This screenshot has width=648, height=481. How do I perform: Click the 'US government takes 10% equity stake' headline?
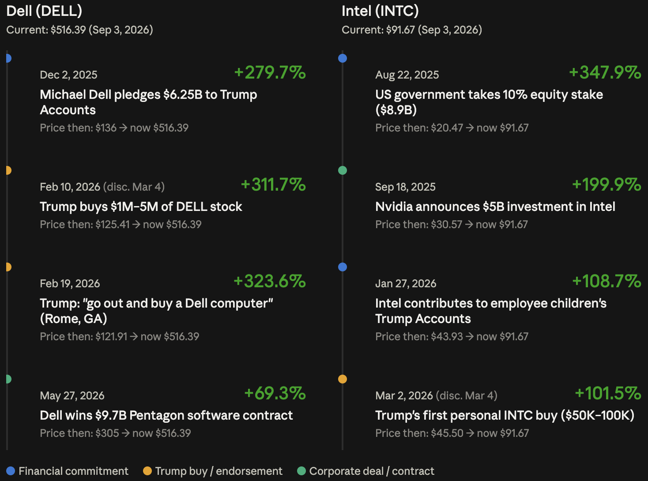(x=489, y=102)
